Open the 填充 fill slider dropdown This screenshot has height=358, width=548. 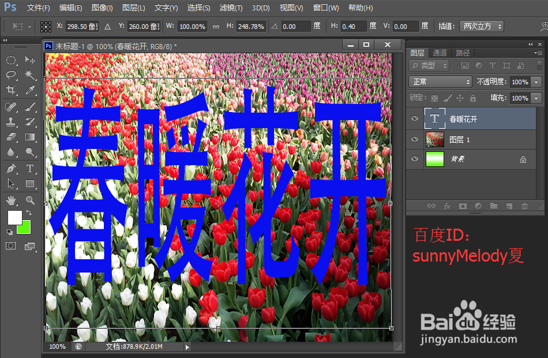pyautogui.click(x=536, y=98)
